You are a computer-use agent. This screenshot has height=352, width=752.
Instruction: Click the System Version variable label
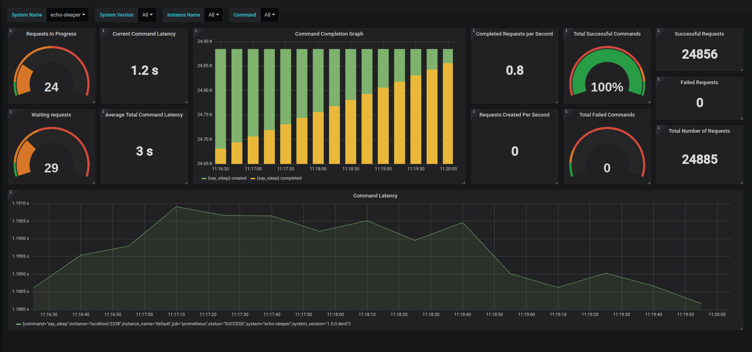point(117,15)
